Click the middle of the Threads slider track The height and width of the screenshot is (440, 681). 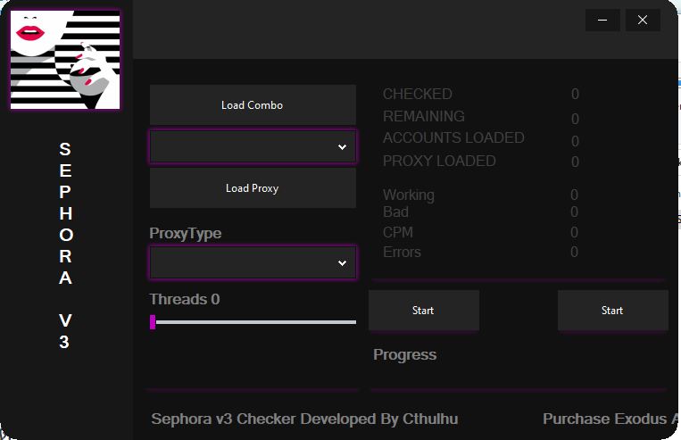click(x=253, y=322)
